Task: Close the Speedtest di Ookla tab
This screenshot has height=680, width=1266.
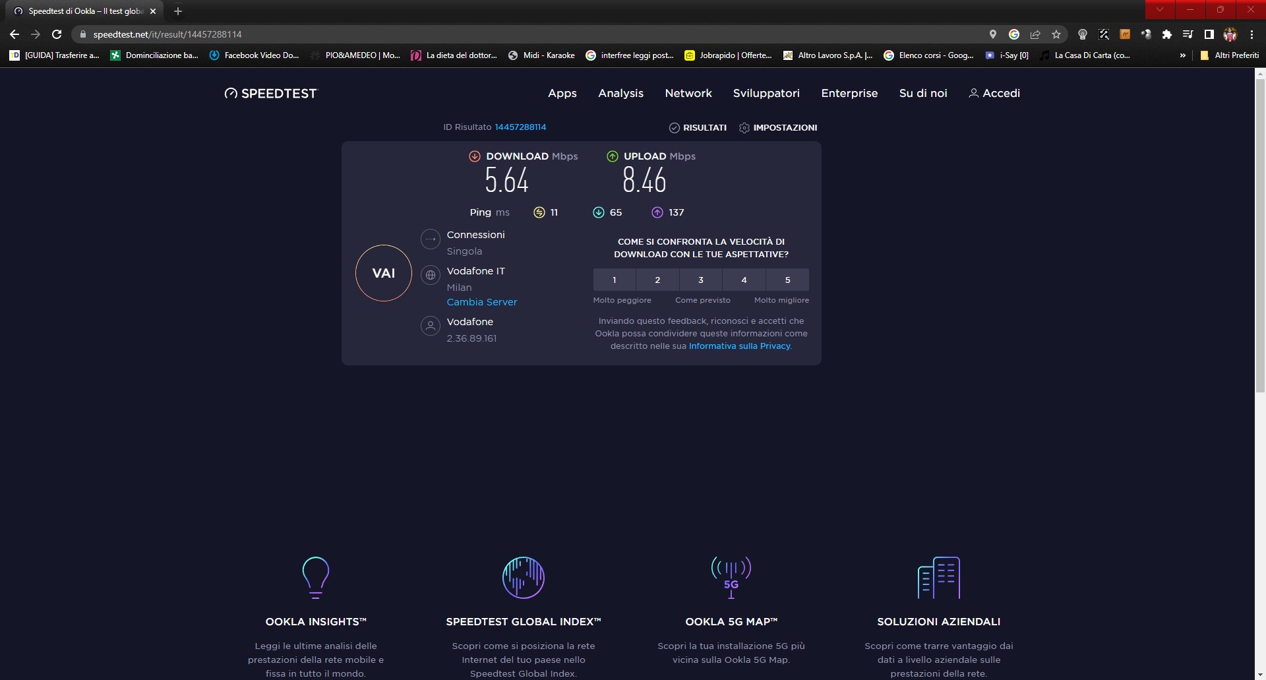Action: (153, 11)
